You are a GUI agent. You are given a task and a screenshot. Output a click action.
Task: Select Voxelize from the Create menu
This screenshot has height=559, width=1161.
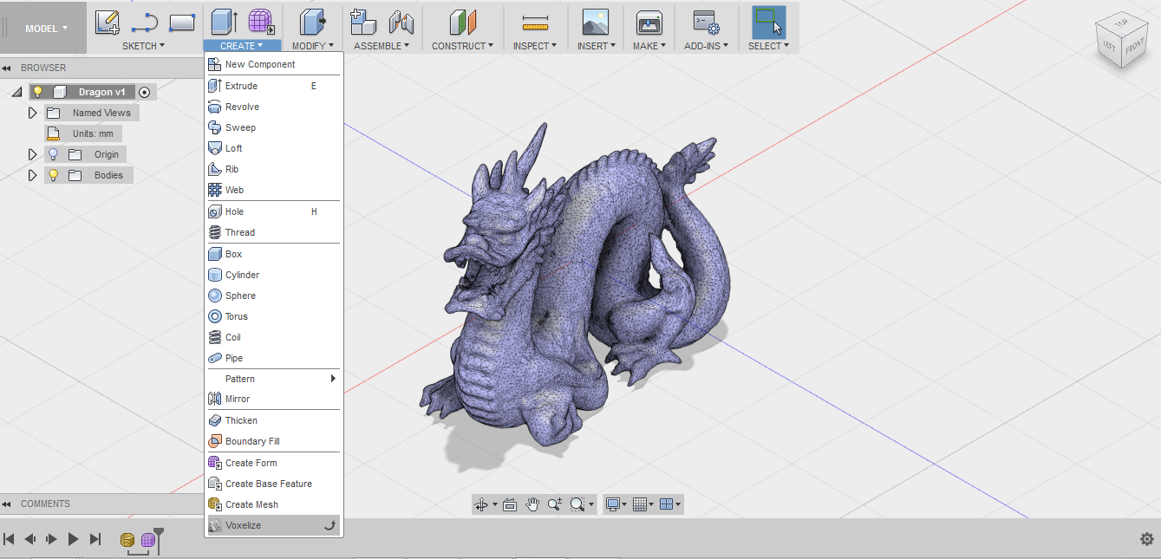click(243, 525)
